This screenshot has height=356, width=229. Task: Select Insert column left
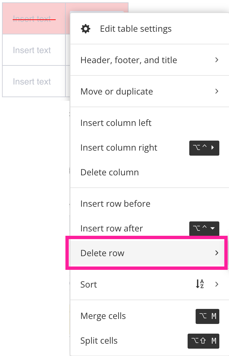116,123
